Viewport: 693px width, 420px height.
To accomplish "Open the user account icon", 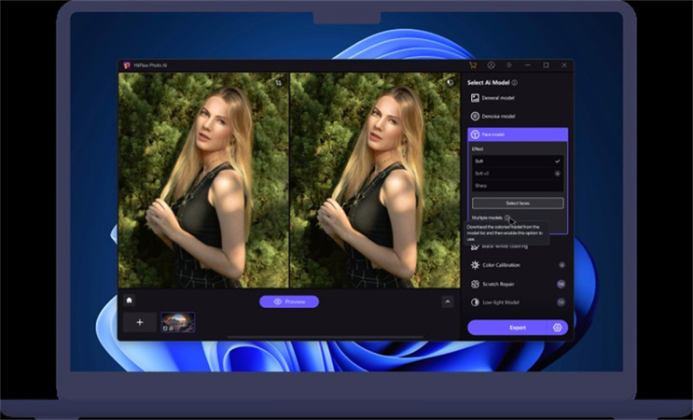I will (492, 65).
